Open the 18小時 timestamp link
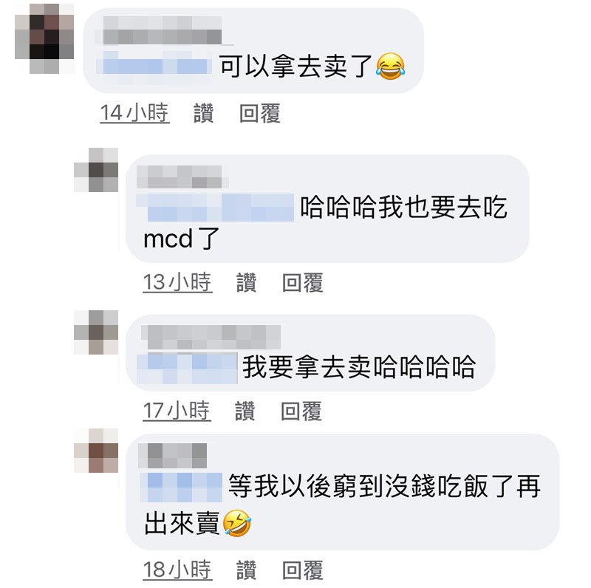The image size is (591, 588). [x=177, y=570]
